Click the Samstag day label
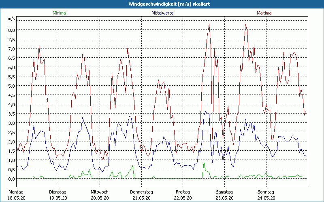Image resolution: width=324 pixels, height=202 pixels. tap(224, 191)
